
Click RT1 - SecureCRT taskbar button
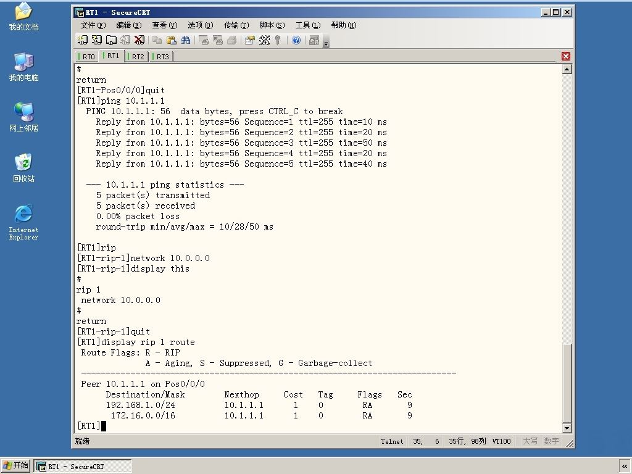coord(83,467)
